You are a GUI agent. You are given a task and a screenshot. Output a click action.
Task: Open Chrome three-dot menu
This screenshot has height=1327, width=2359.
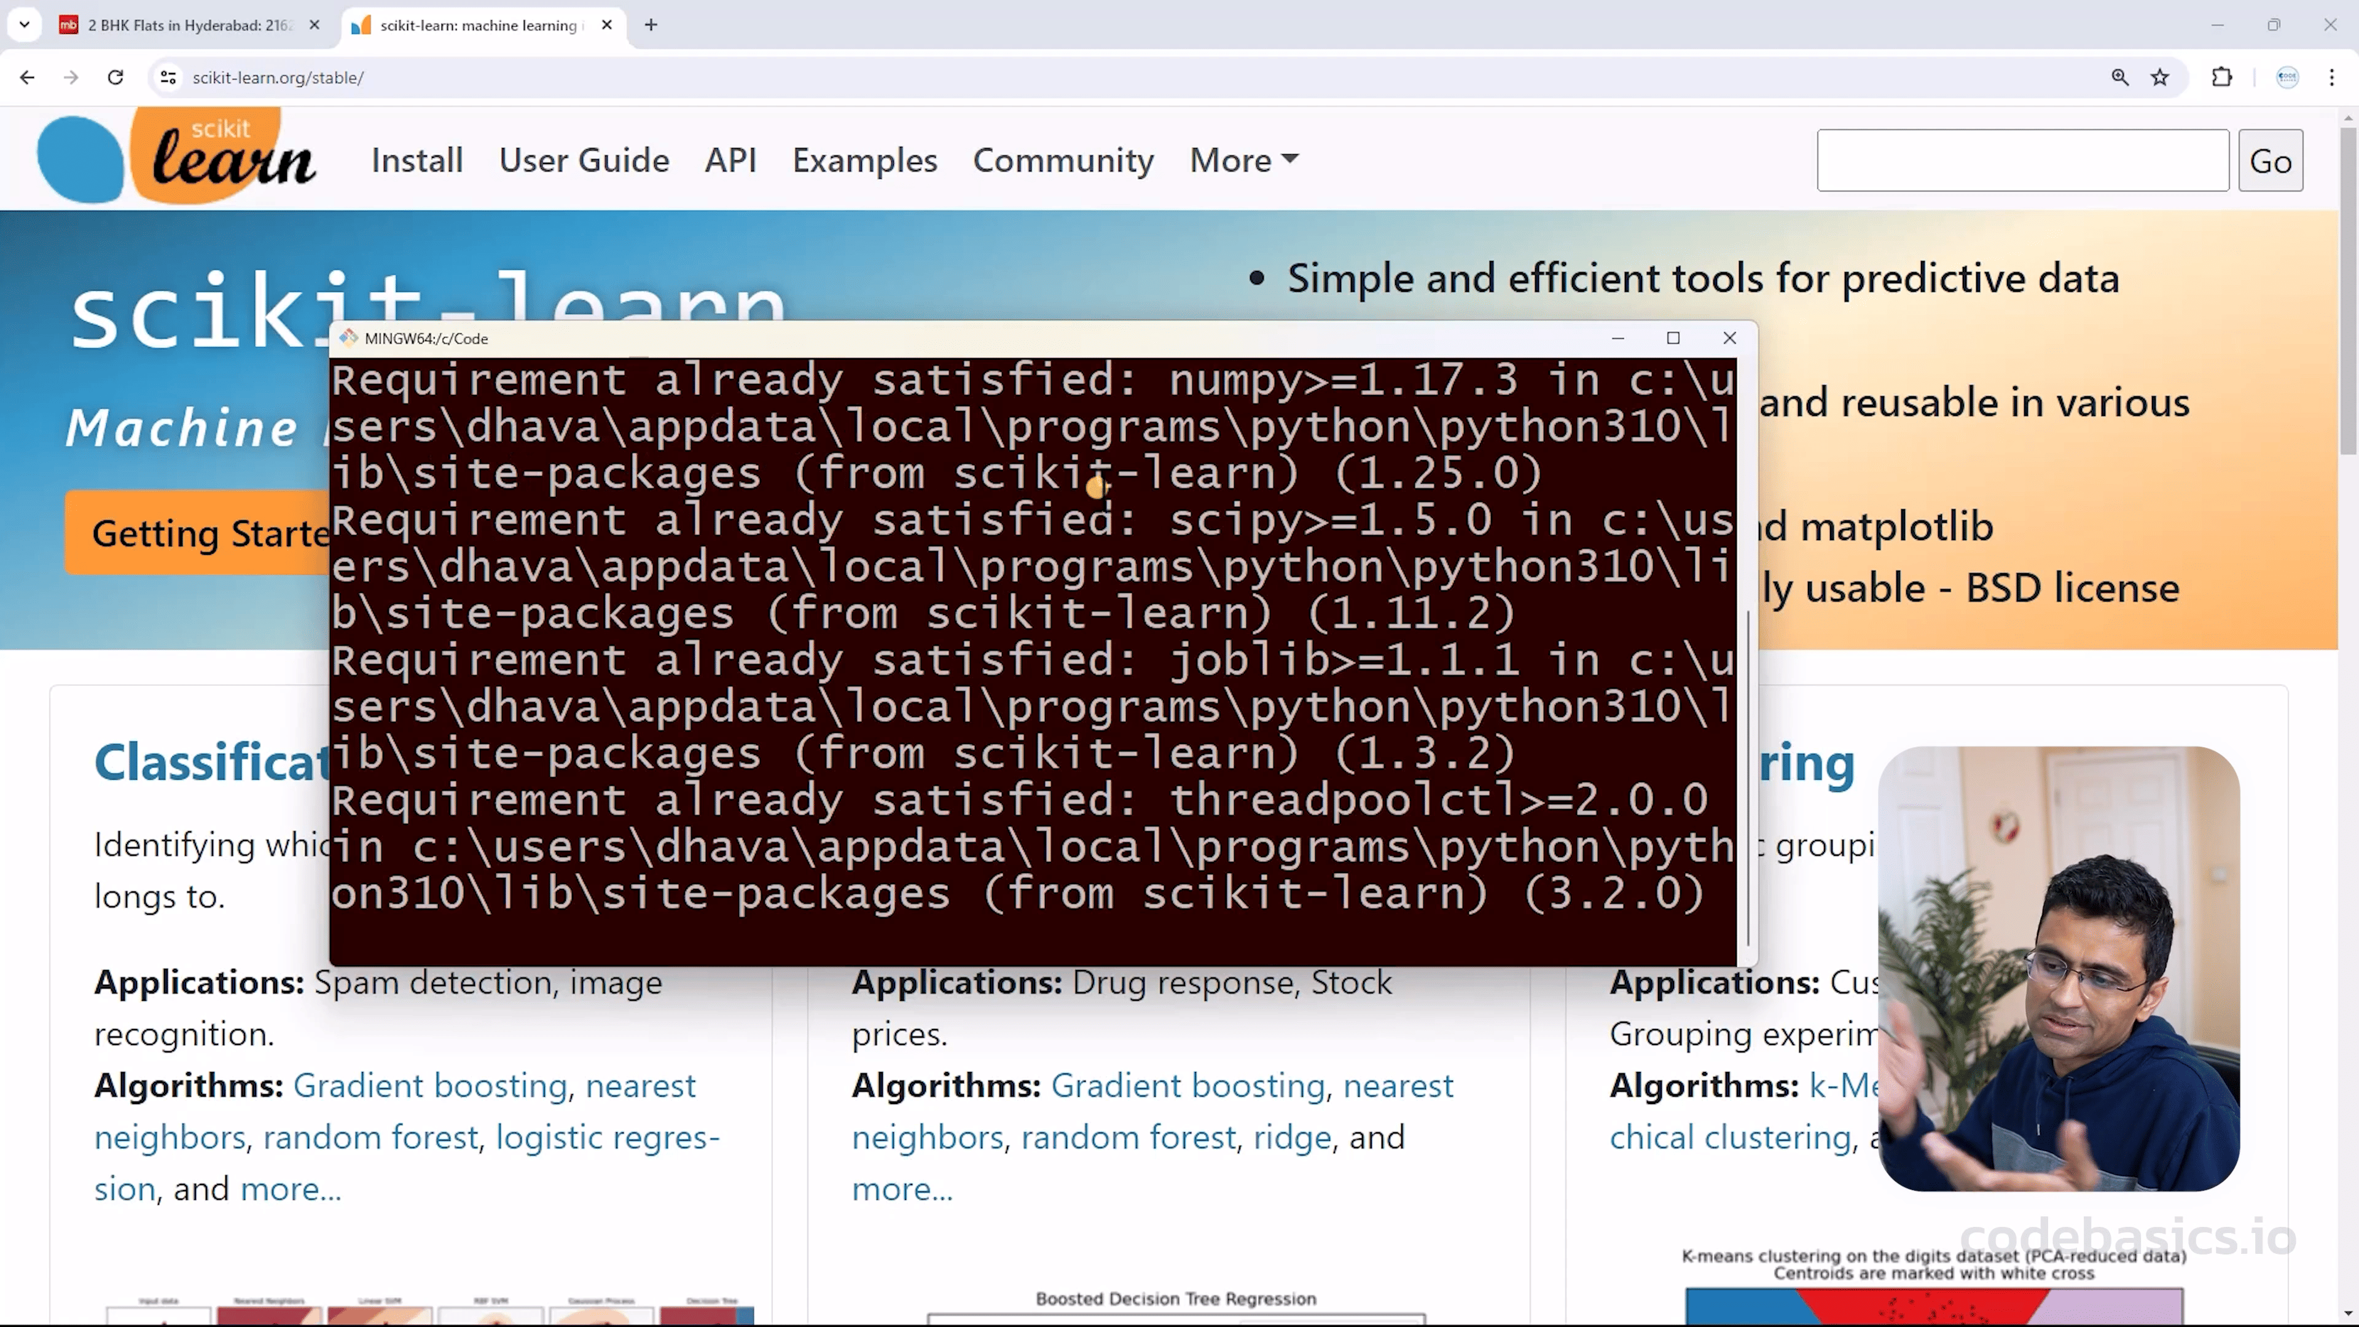click(x=2331, y=78)
